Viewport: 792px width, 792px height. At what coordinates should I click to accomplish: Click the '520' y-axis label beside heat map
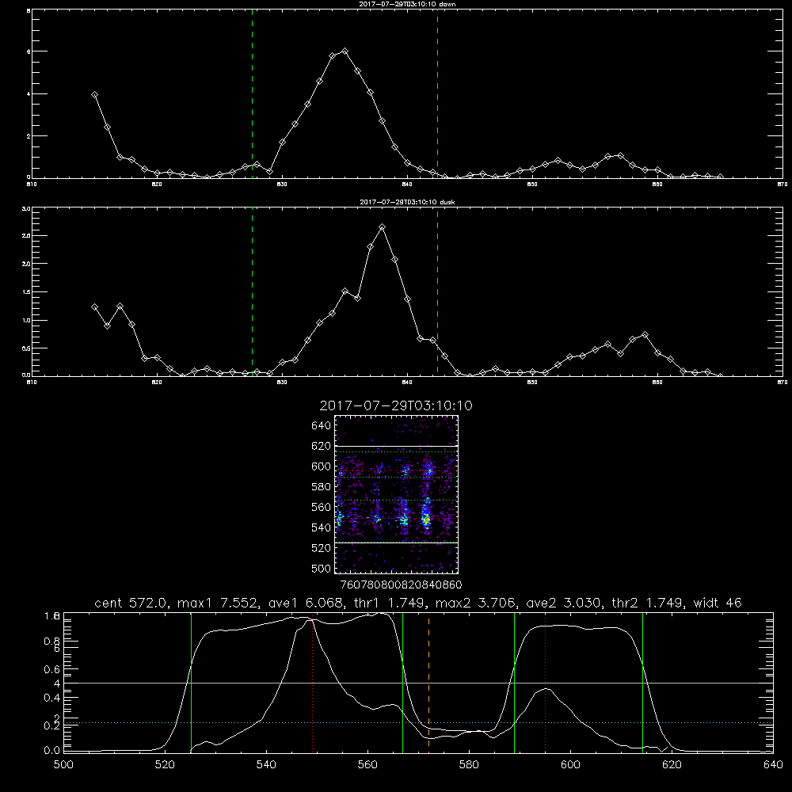pyautogui.click(x=322, y=548)
